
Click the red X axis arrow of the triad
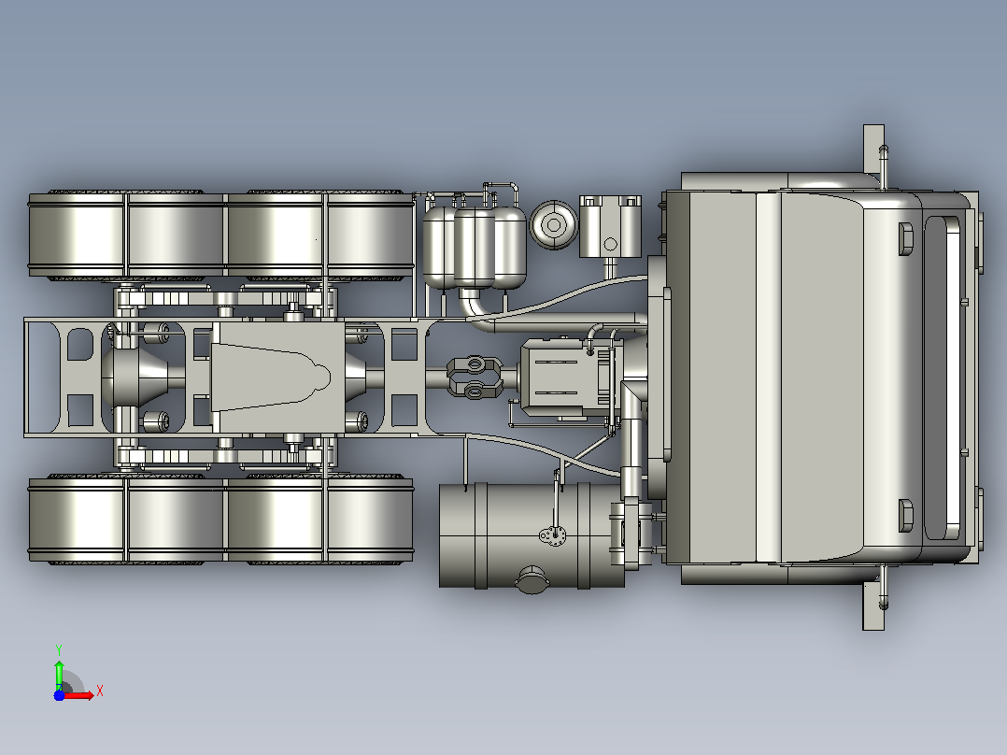click(x=78, y=695)
